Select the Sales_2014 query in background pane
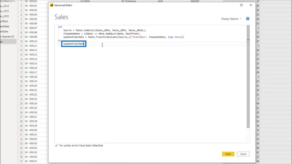The width and height of the screenshot is (292, 164). click(x=4, y=6)
